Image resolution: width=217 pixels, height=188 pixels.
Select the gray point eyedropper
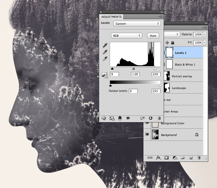(105, 52)
